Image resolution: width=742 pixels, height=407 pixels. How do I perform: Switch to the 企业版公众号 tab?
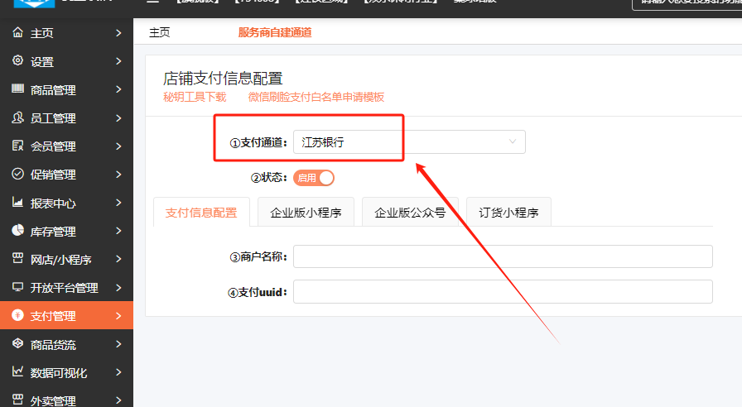[x=410, y=212]
